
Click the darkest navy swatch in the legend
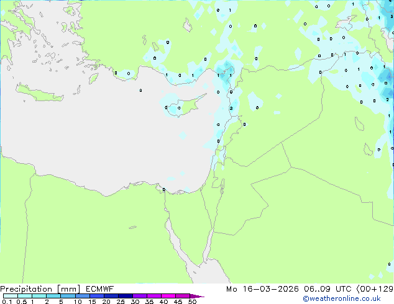[126, 296]
